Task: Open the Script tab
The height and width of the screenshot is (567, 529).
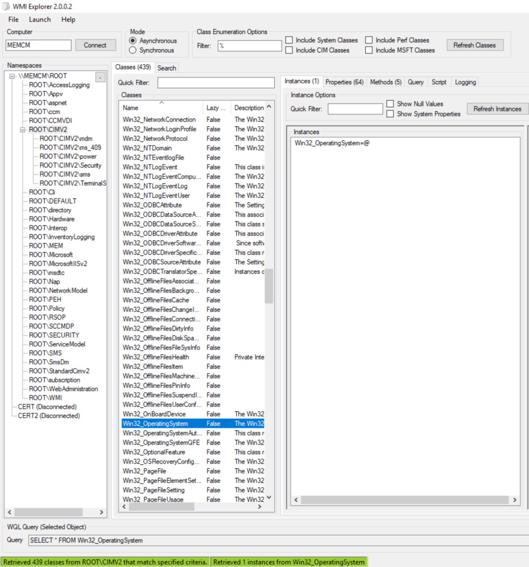Action: point(439,82)
